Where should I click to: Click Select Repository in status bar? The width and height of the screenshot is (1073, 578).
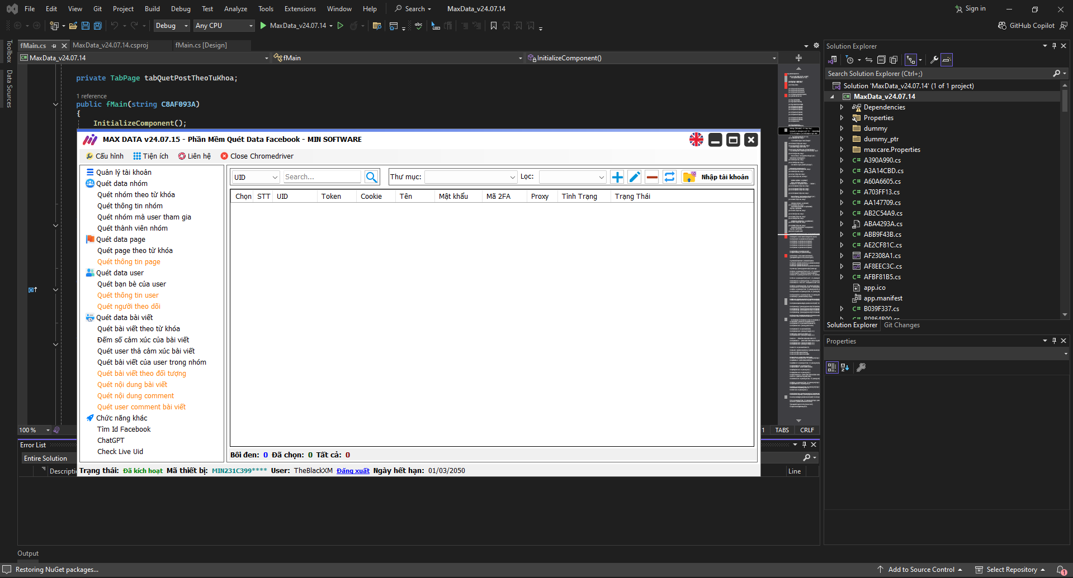(1010, 570)
